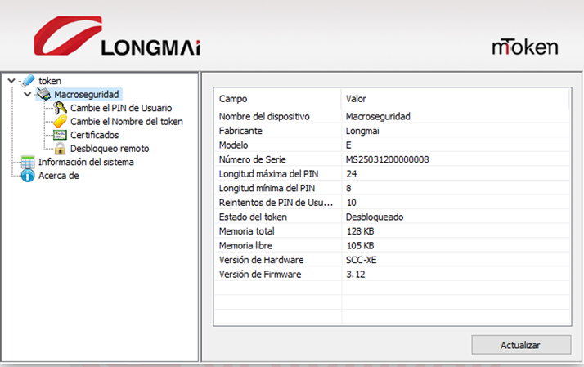The image size is (584, 367).
Task: Click the Macroseguridad device icon
Action: tap(44, 94)
